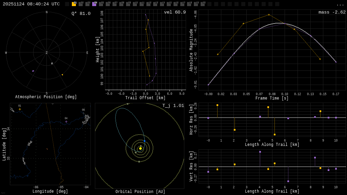347x195 pixels.
Task: Click the T_j 1.01 label
Action: [173, 106]
